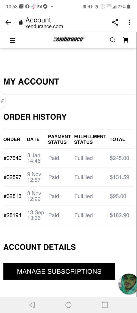
Task: Open the chat avatar bubble
Action: click(x=128, y=284)
